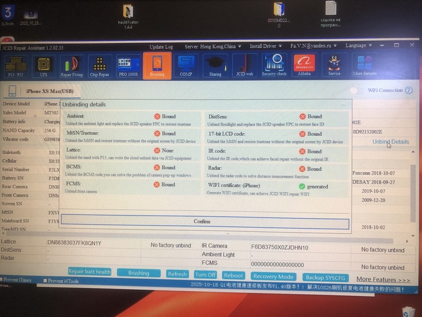The width and height of the screenshot is (422, 317).
Task: Open the hackt1vator desktop shortcut
Action: pyautogui.click(x=128, y=16)
